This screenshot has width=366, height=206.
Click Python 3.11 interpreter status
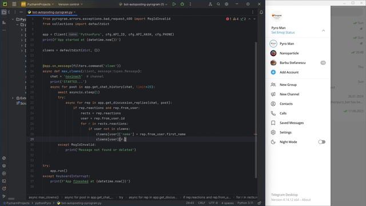click(245, 203)
